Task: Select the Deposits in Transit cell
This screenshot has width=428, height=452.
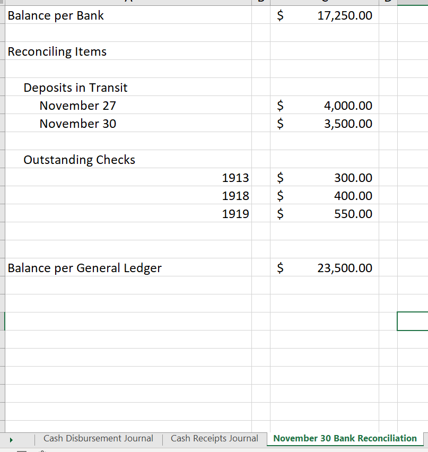Action: (128, 87)
